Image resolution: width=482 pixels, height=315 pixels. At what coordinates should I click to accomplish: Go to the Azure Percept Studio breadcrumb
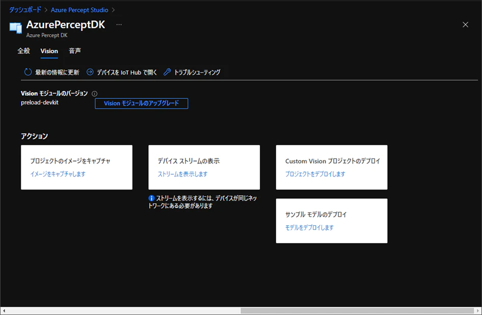click(79, 10)
